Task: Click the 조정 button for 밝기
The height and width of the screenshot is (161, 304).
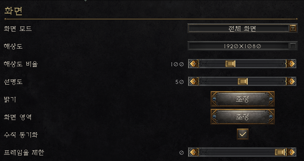Action: tap(242, 99)
